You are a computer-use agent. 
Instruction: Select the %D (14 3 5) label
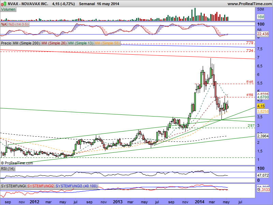tap(18, 24)
